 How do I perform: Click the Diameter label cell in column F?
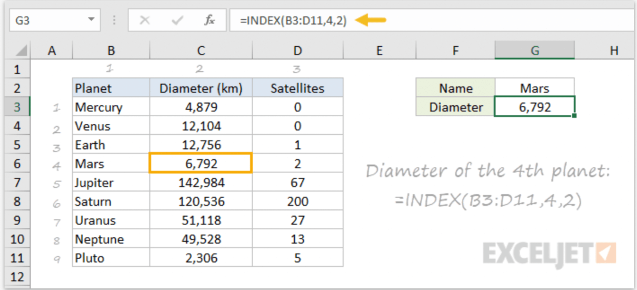(456, 107)
